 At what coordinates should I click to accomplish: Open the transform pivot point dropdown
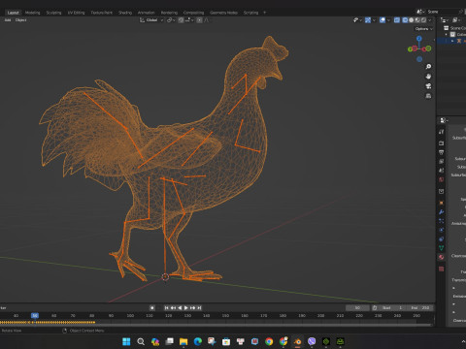[171, 20]
